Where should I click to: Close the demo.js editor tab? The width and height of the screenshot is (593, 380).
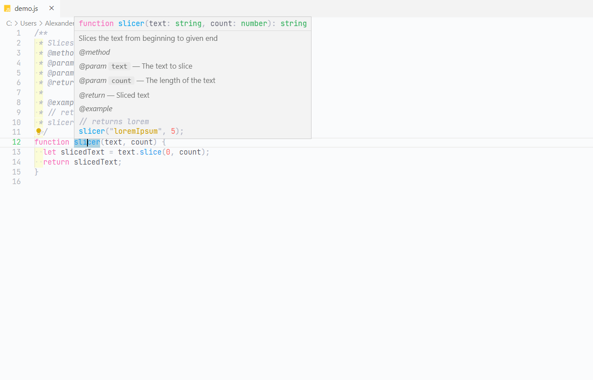click(51, 8)
